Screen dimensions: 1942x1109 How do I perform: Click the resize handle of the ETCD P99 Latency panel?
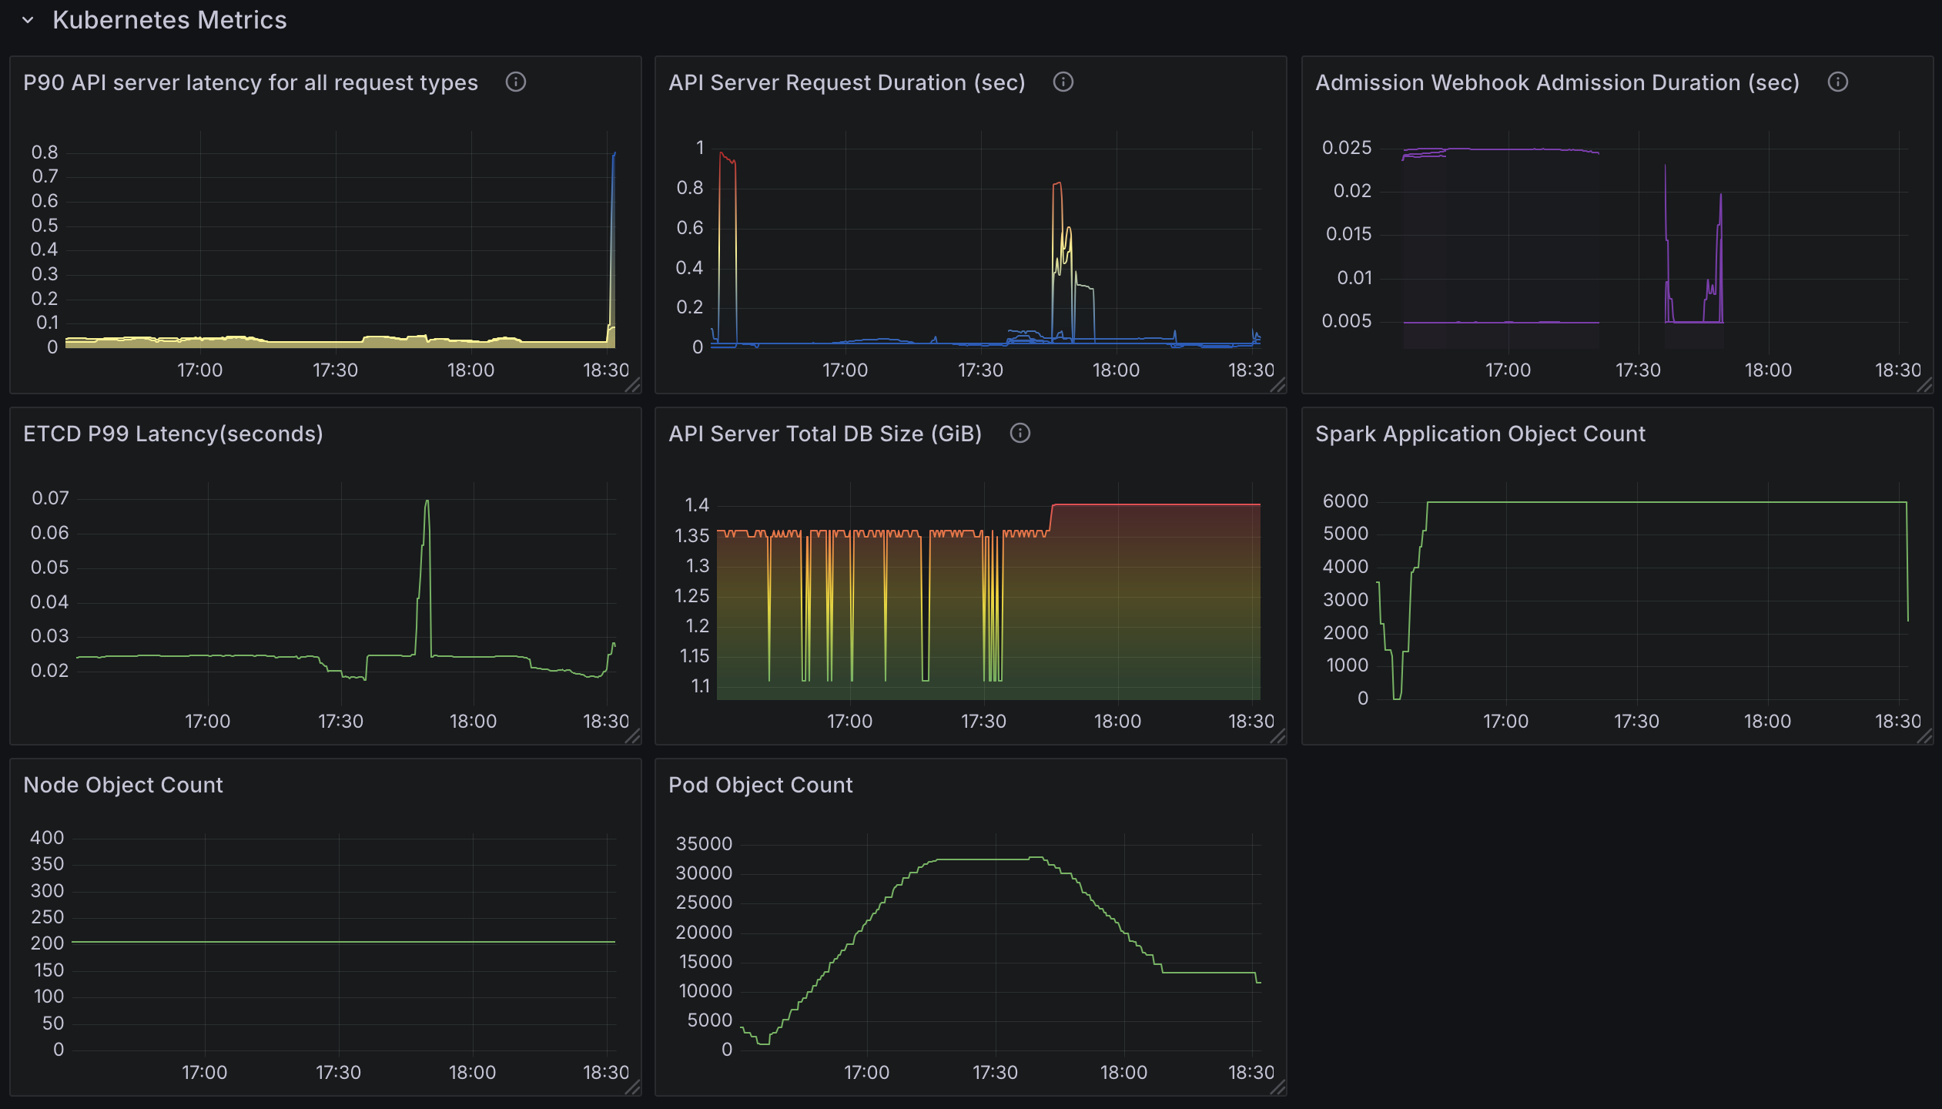633,738
